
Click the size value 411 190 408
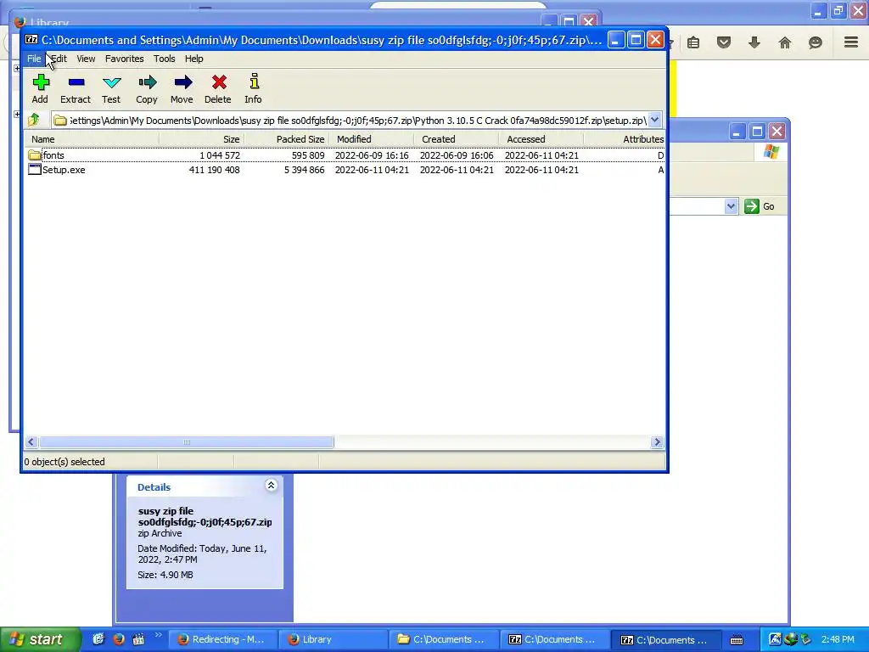(x=215, y=170)
